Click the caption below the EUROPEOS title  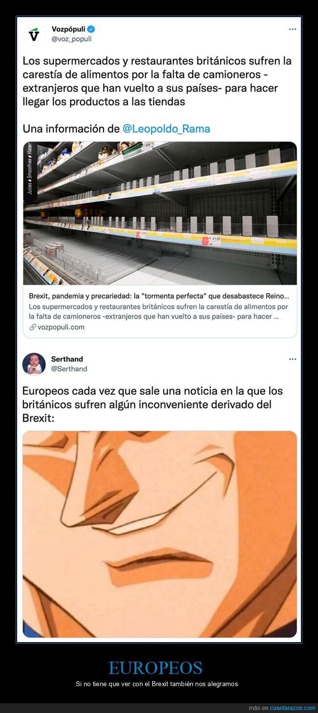point(157,684)
